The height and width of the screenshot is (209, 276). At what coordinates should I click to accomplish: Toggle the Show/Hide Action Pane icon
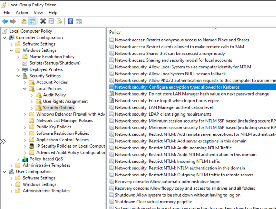[x=79, y=21]
